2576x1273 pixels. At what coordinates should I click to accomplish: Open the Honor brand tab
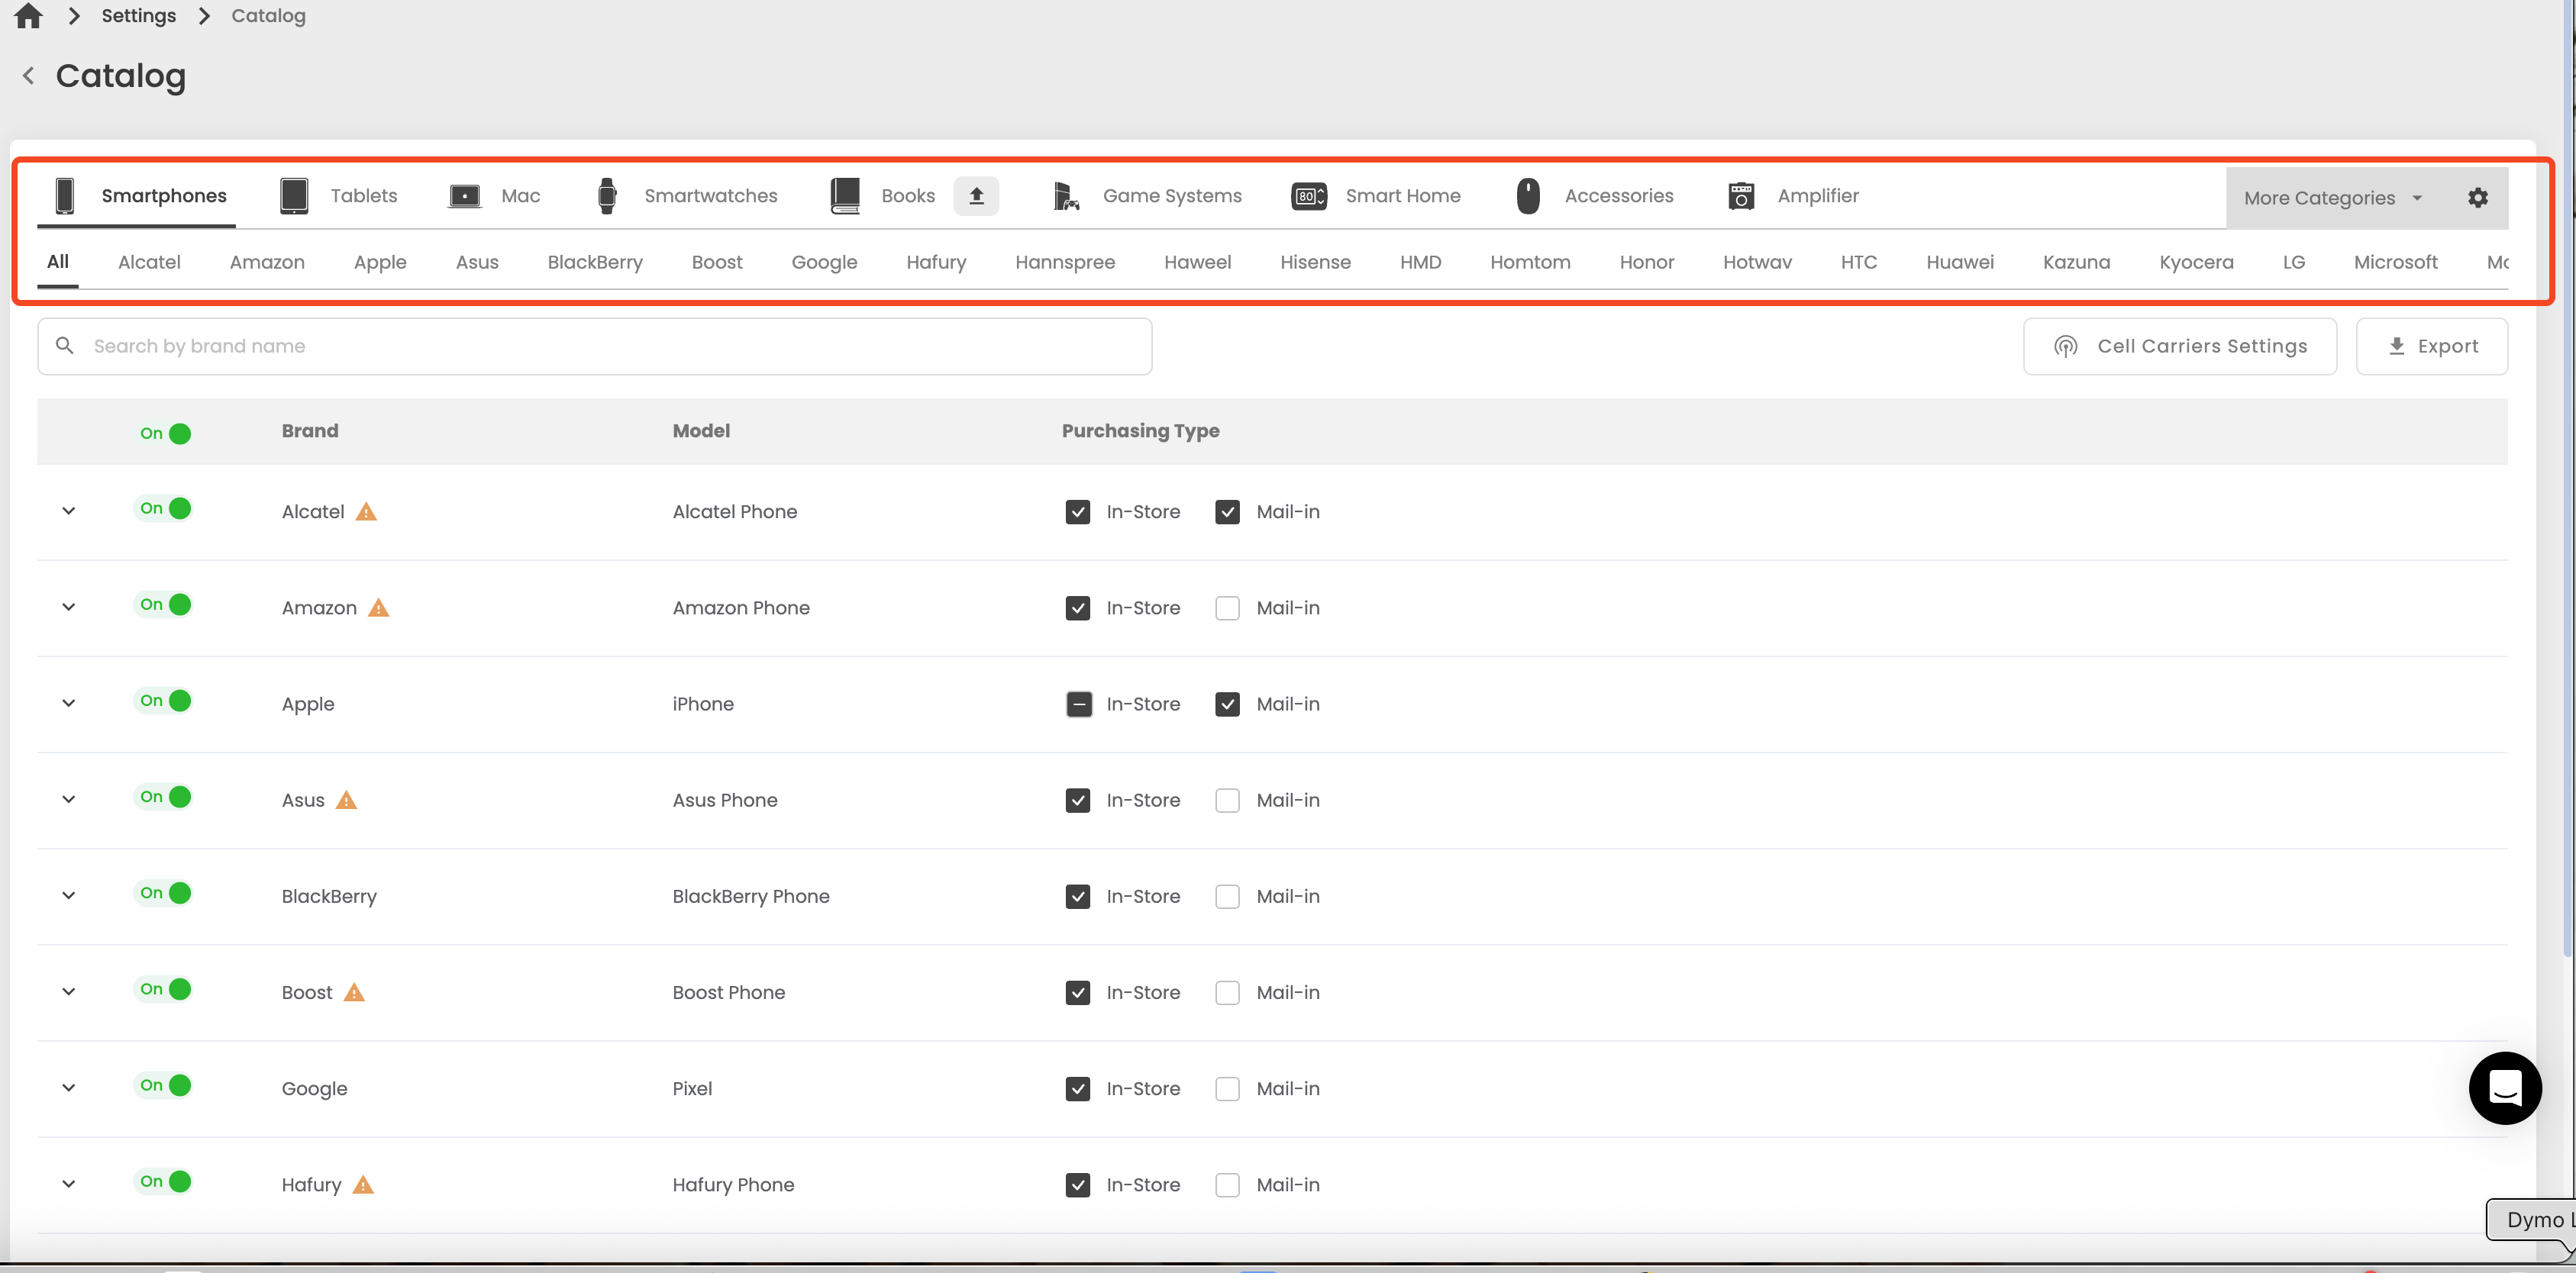(1646, 262)
